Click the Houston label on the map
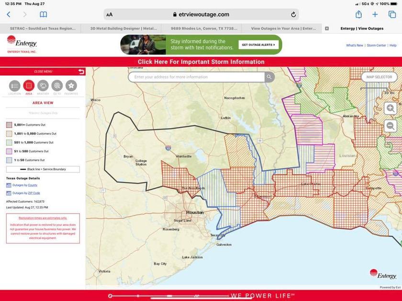402x301 pixels. click(195, 213)
